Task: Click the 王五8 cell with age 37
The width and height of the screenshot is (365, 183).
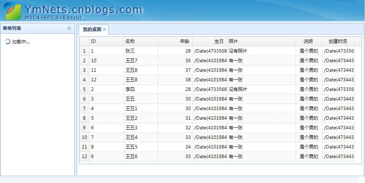Action: pyautogui.click(x=140, y=70)
